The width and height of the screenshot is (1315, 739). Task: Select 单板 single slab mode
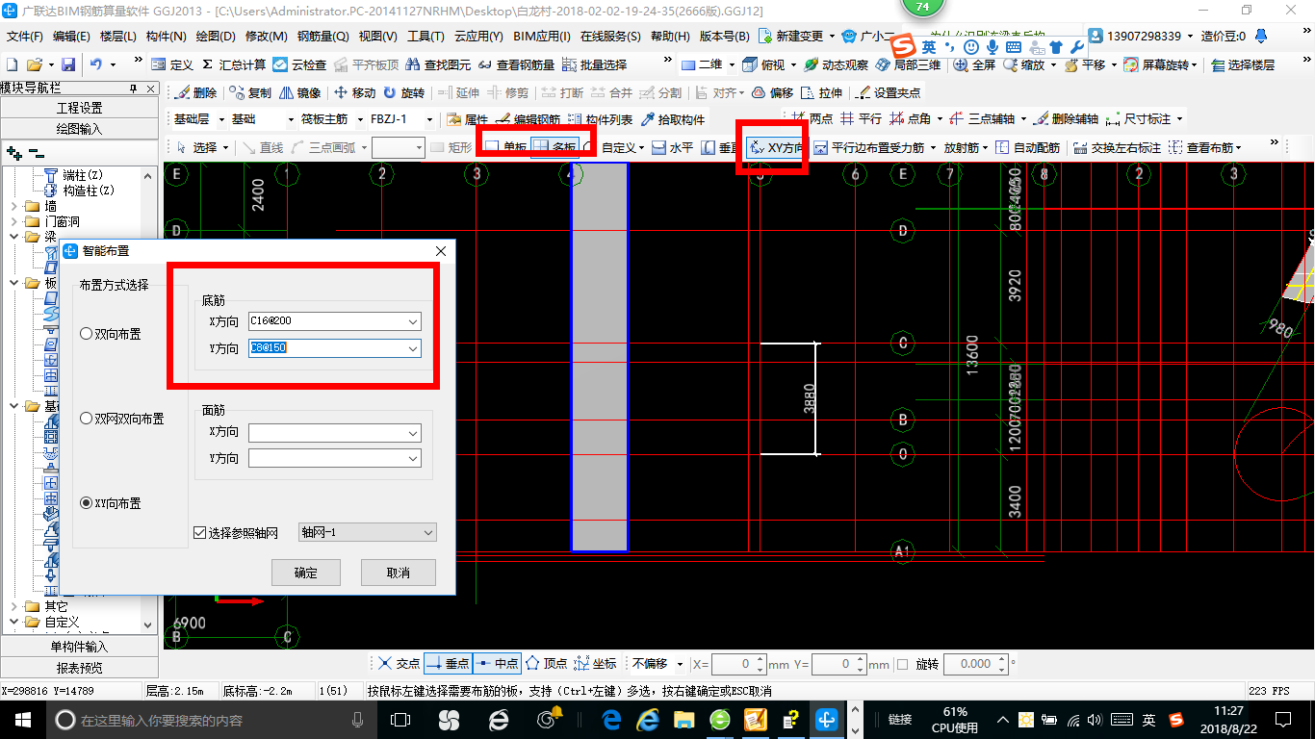506,147
